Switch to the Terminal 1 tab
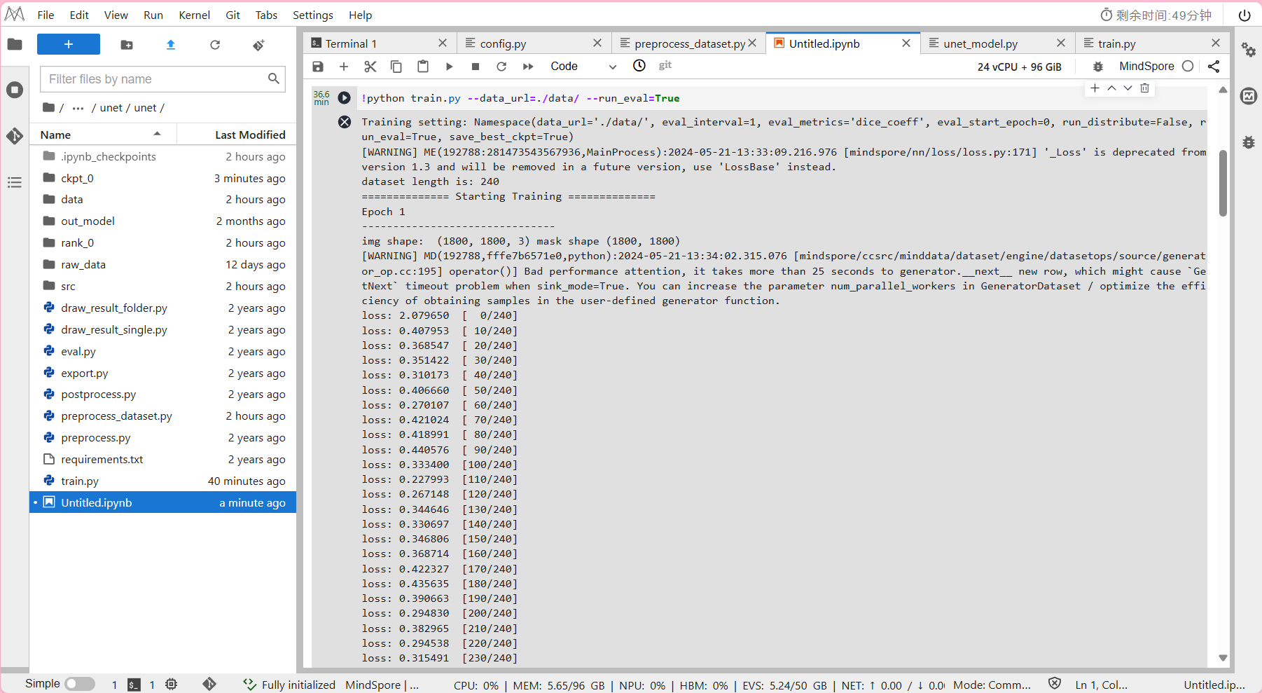The width and height of the screenshot is (1262, 693). click(380, 43)
